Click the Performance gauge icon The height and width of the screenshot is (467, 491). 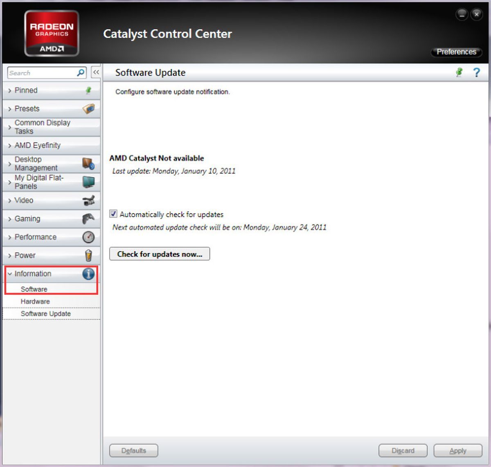pyautogui.click(x=88, y=237)
